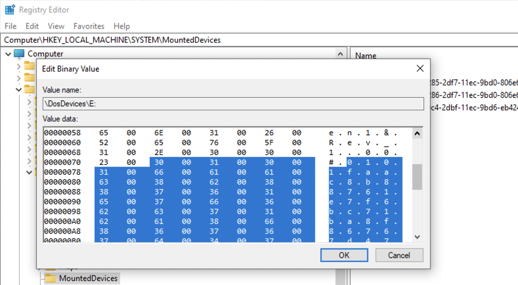
Task: Click Edit Binary Value dialog title
Action: pos(71,69)
